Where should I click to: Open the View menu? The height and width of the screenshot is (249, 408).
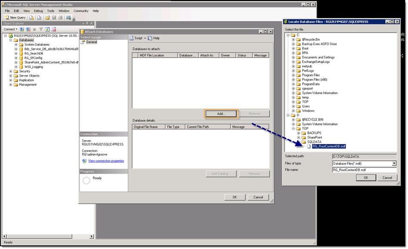(x=27, y=11)
